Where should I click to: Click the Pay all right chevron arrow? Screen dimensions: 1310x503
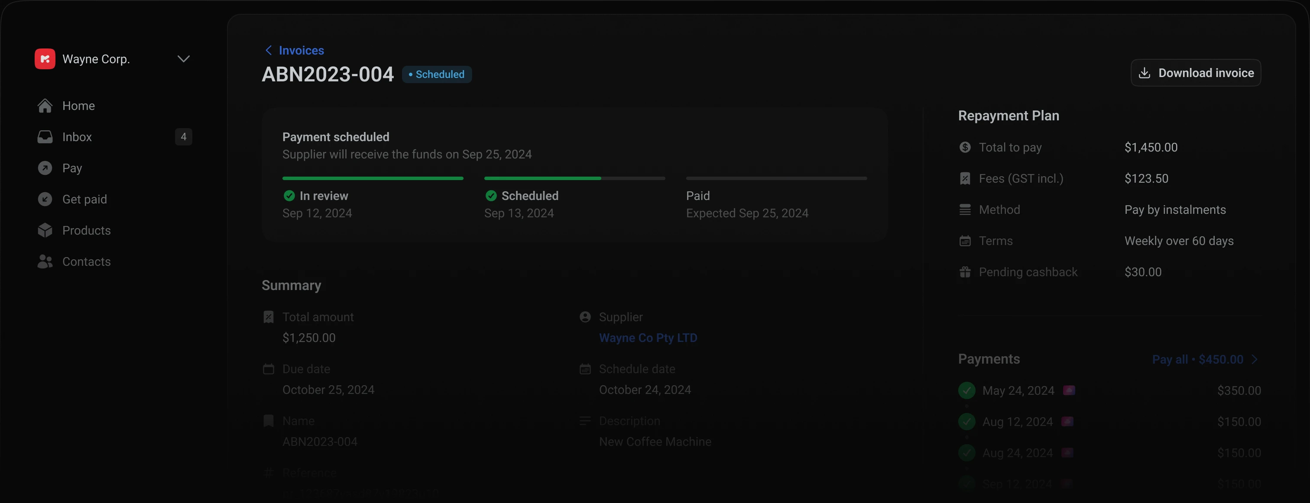pyautogui.click(x=1255, y=359)
